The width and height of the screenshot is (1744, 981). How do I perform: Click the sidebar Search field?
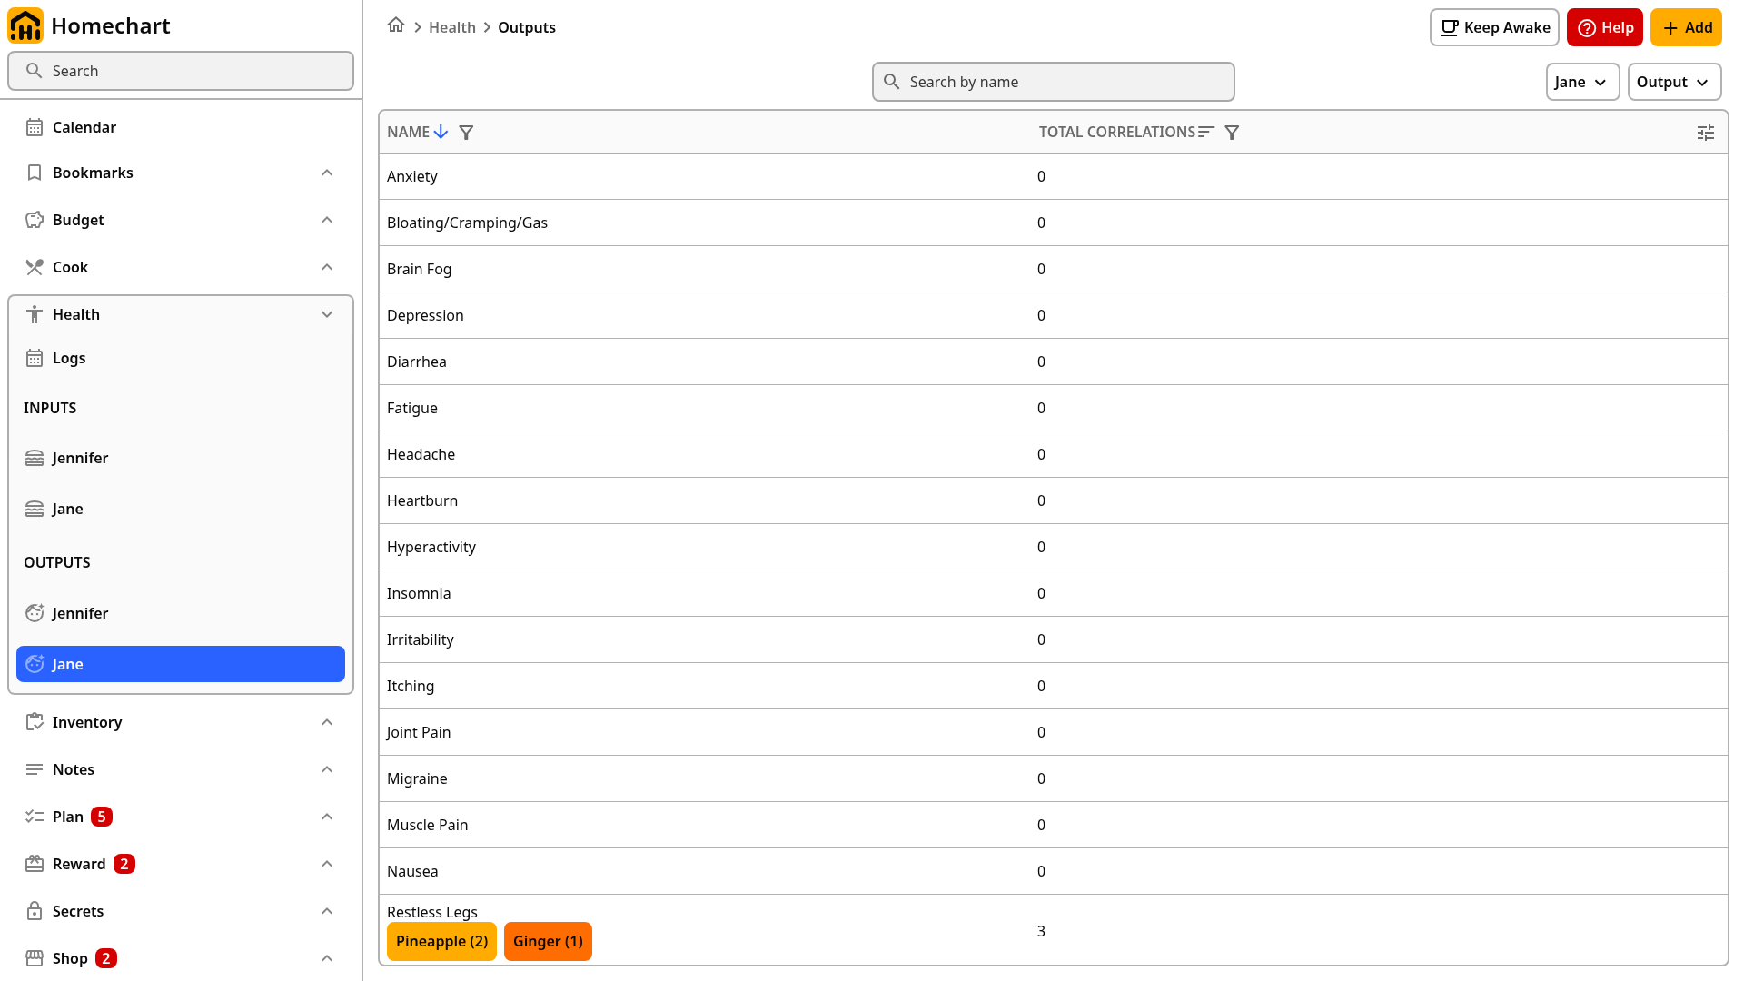pos(181,71)
